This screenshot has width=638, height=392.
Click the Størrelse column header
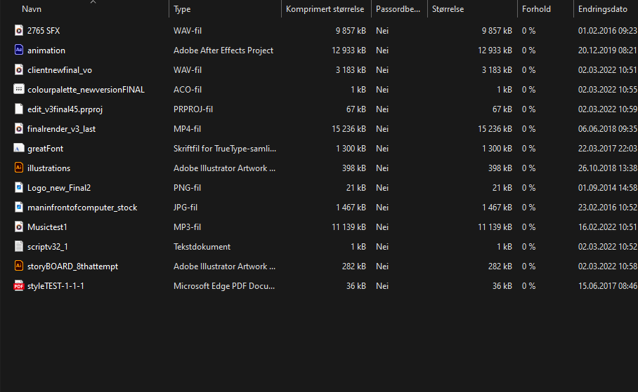[448, 9]
